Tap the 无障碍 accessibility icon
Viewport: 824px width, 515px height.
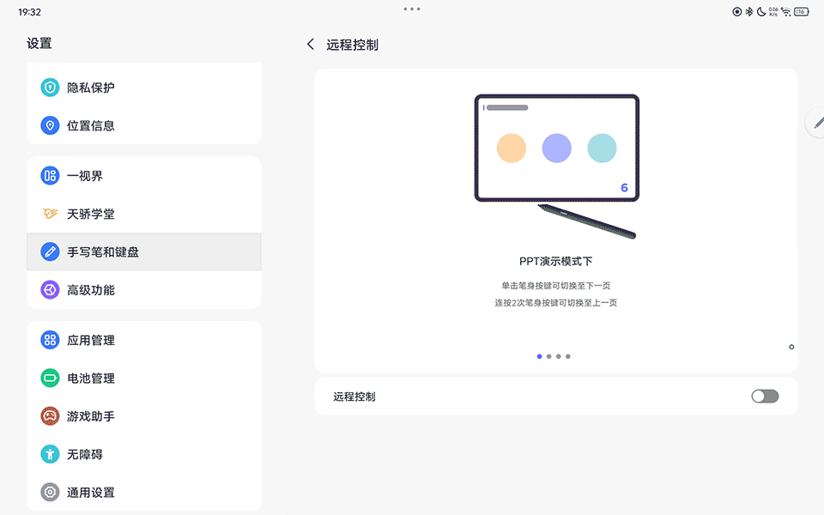tap(50, 454)
